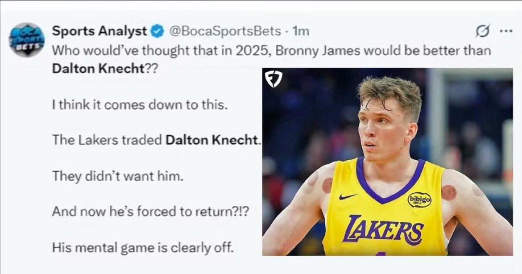Open the Boca Sports Bets profile avatar
The image size is (522, 274).
pyautogui.click(x=27, y=40)
